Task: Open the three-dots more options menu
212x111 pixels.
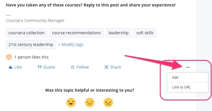Action: point(188,67)
